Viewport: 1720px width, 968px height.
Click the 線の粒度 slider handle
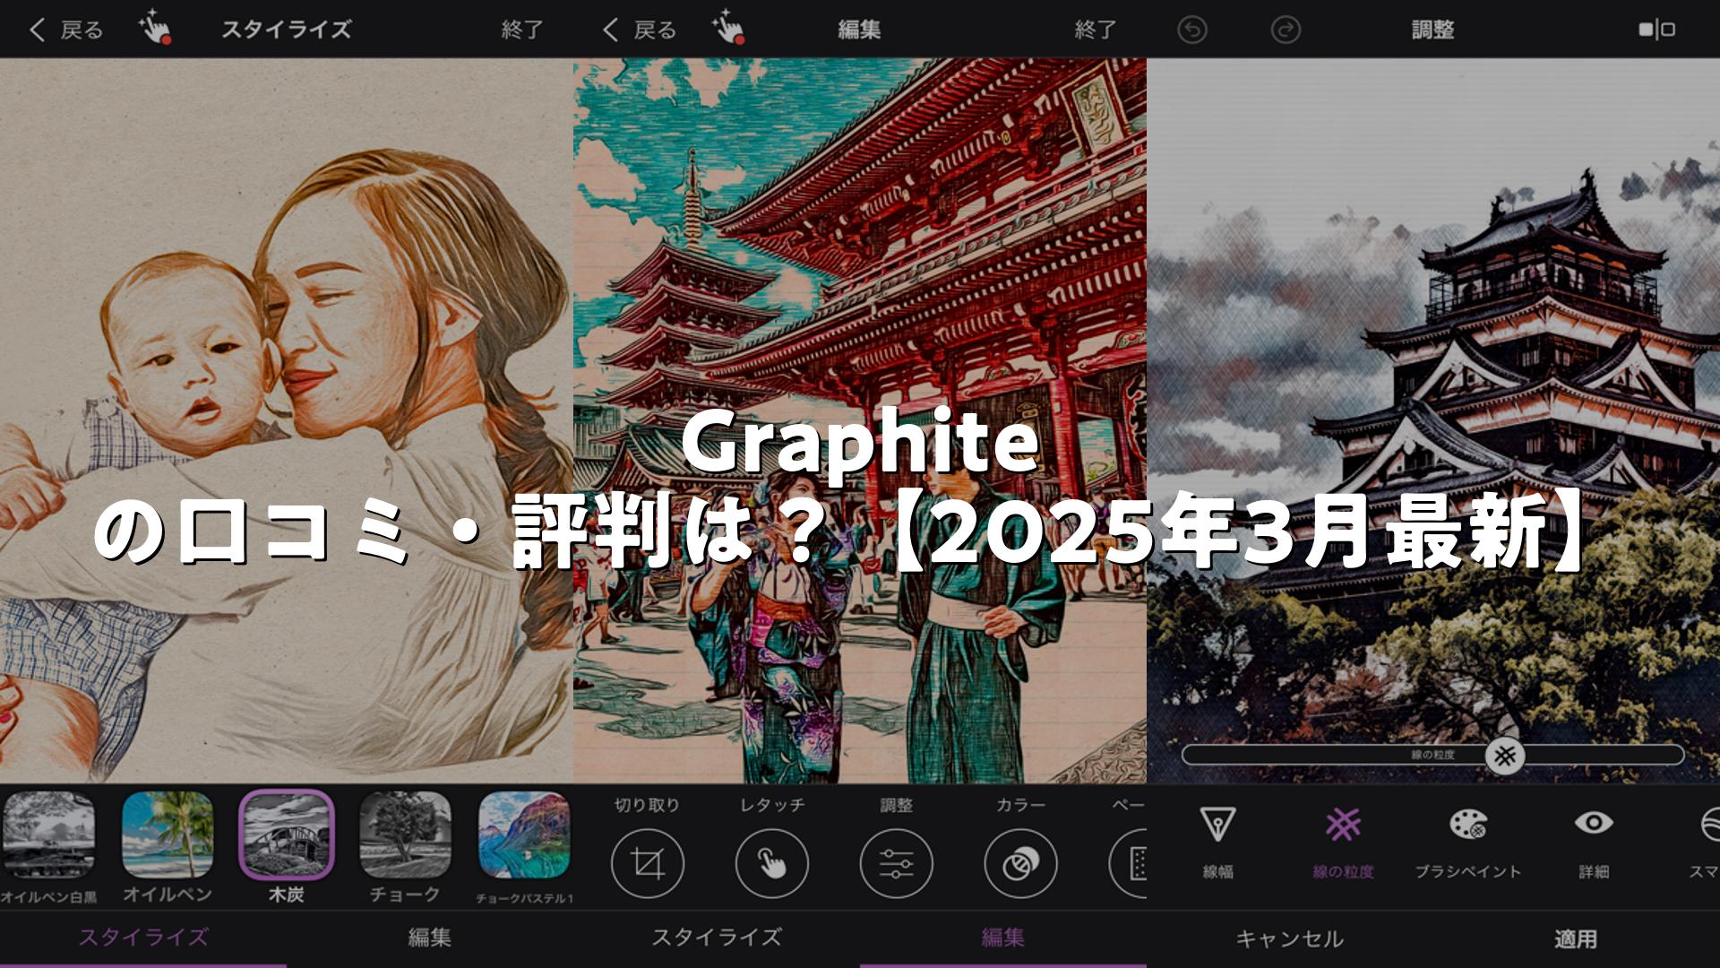click(x=1505, y=756)
